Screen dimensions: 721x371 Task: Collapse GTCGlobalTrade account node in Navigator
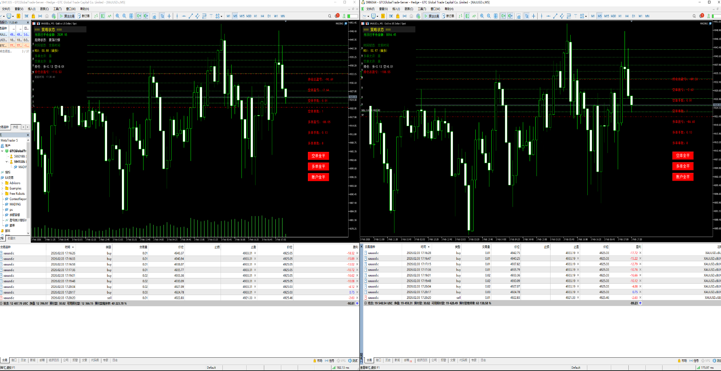pyautogui.click(x=2, y=151)
